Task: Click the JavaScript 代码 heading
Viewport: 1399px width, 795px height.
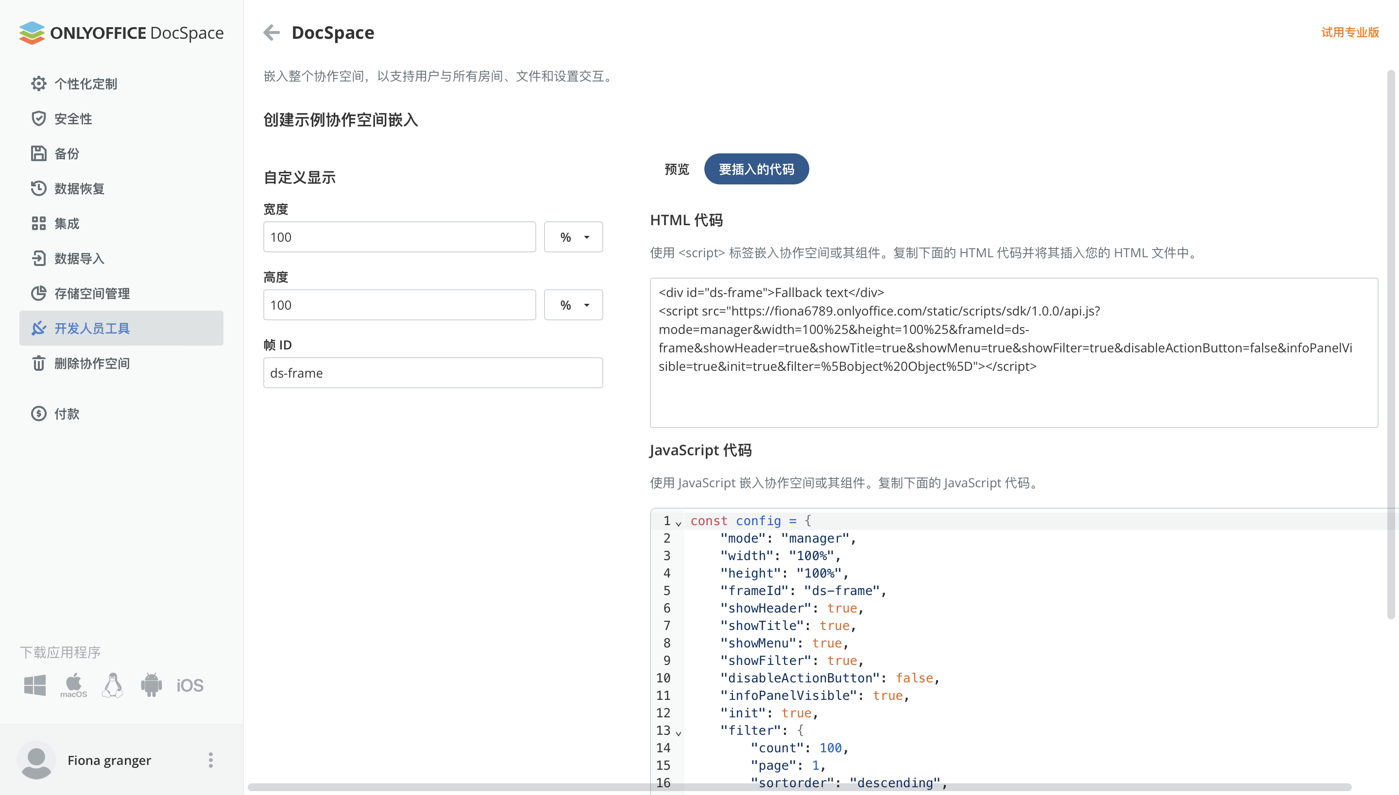Action: pyautogui.click(x=701, y=450)
